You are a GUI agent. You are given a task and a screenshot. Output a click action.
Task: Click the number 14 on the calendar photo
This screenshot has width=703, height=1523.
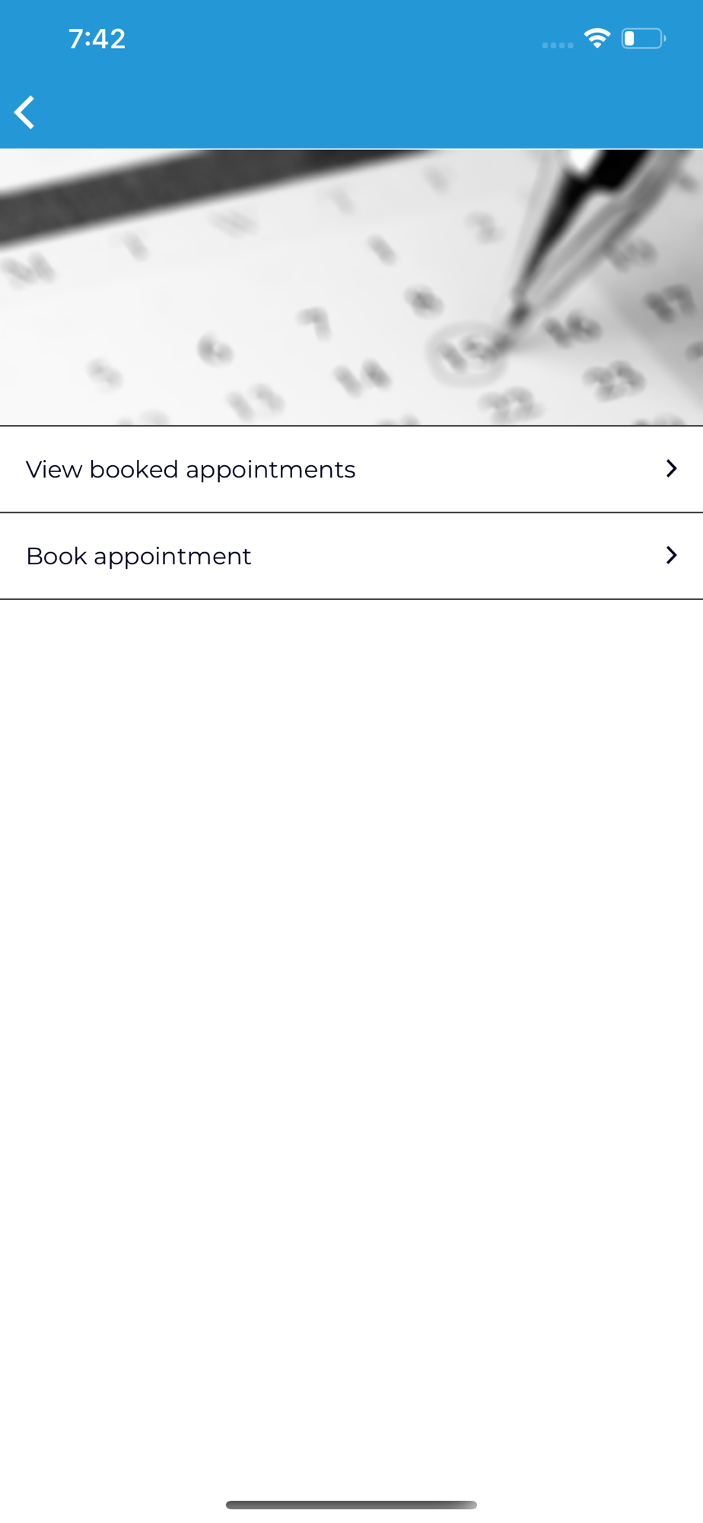(362, 378)
